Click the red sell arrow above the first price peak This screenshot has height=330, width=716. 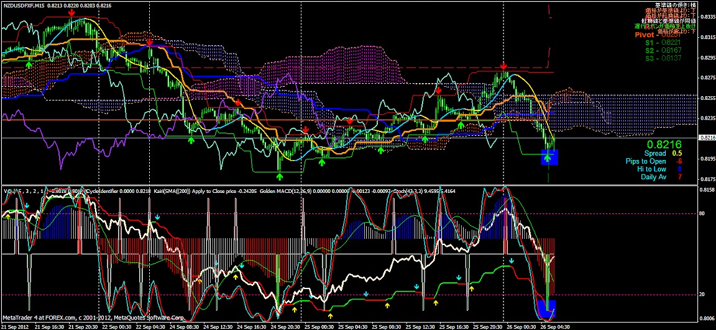72,12
